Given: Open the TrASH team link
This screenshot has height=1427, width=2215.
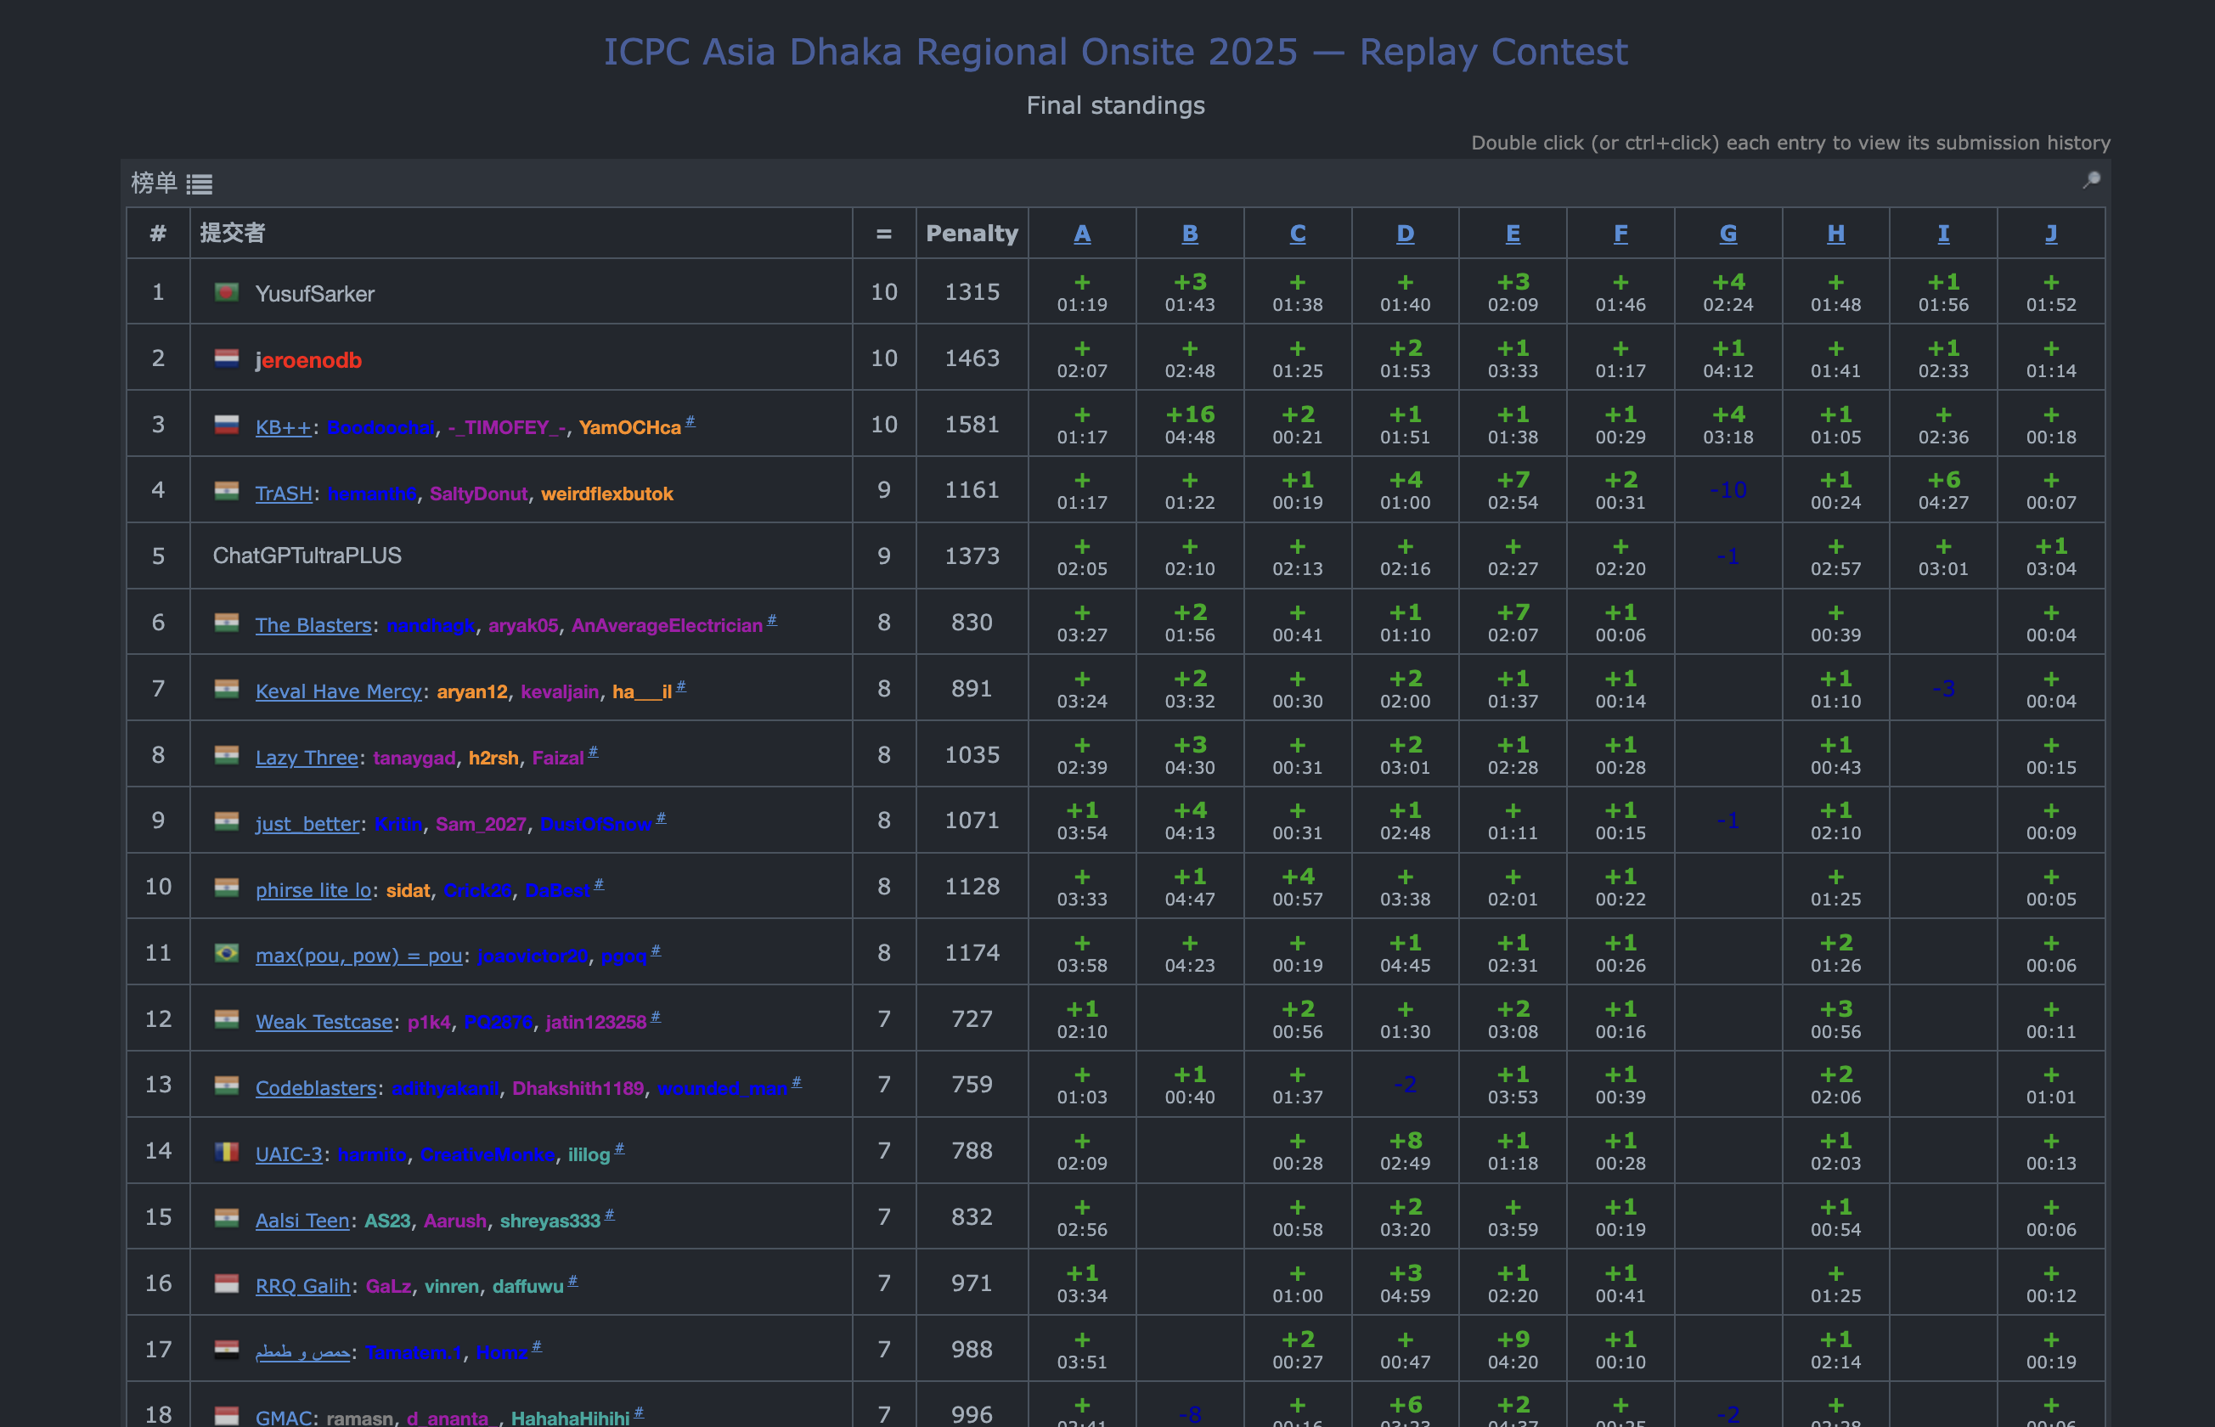Looking at the screenshot, I should (284, 494).
